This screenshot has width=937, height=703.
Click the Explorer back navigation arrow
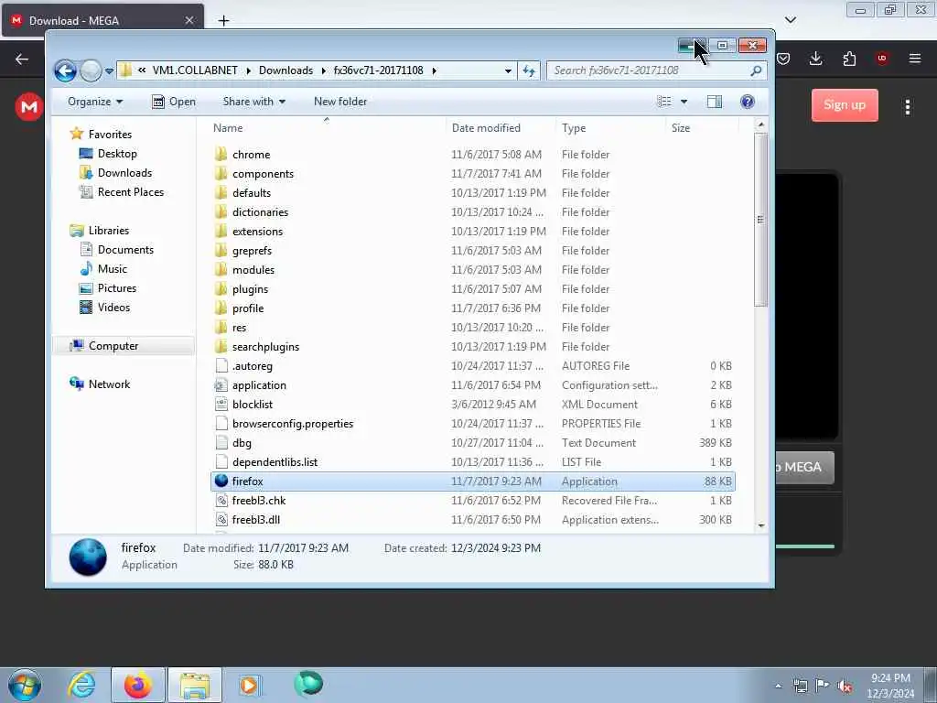[x=65, y=70]
